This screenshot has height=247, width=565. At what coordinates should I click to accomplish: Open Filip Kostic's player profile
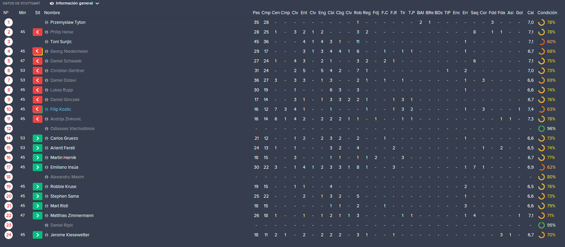coord(61,109)
